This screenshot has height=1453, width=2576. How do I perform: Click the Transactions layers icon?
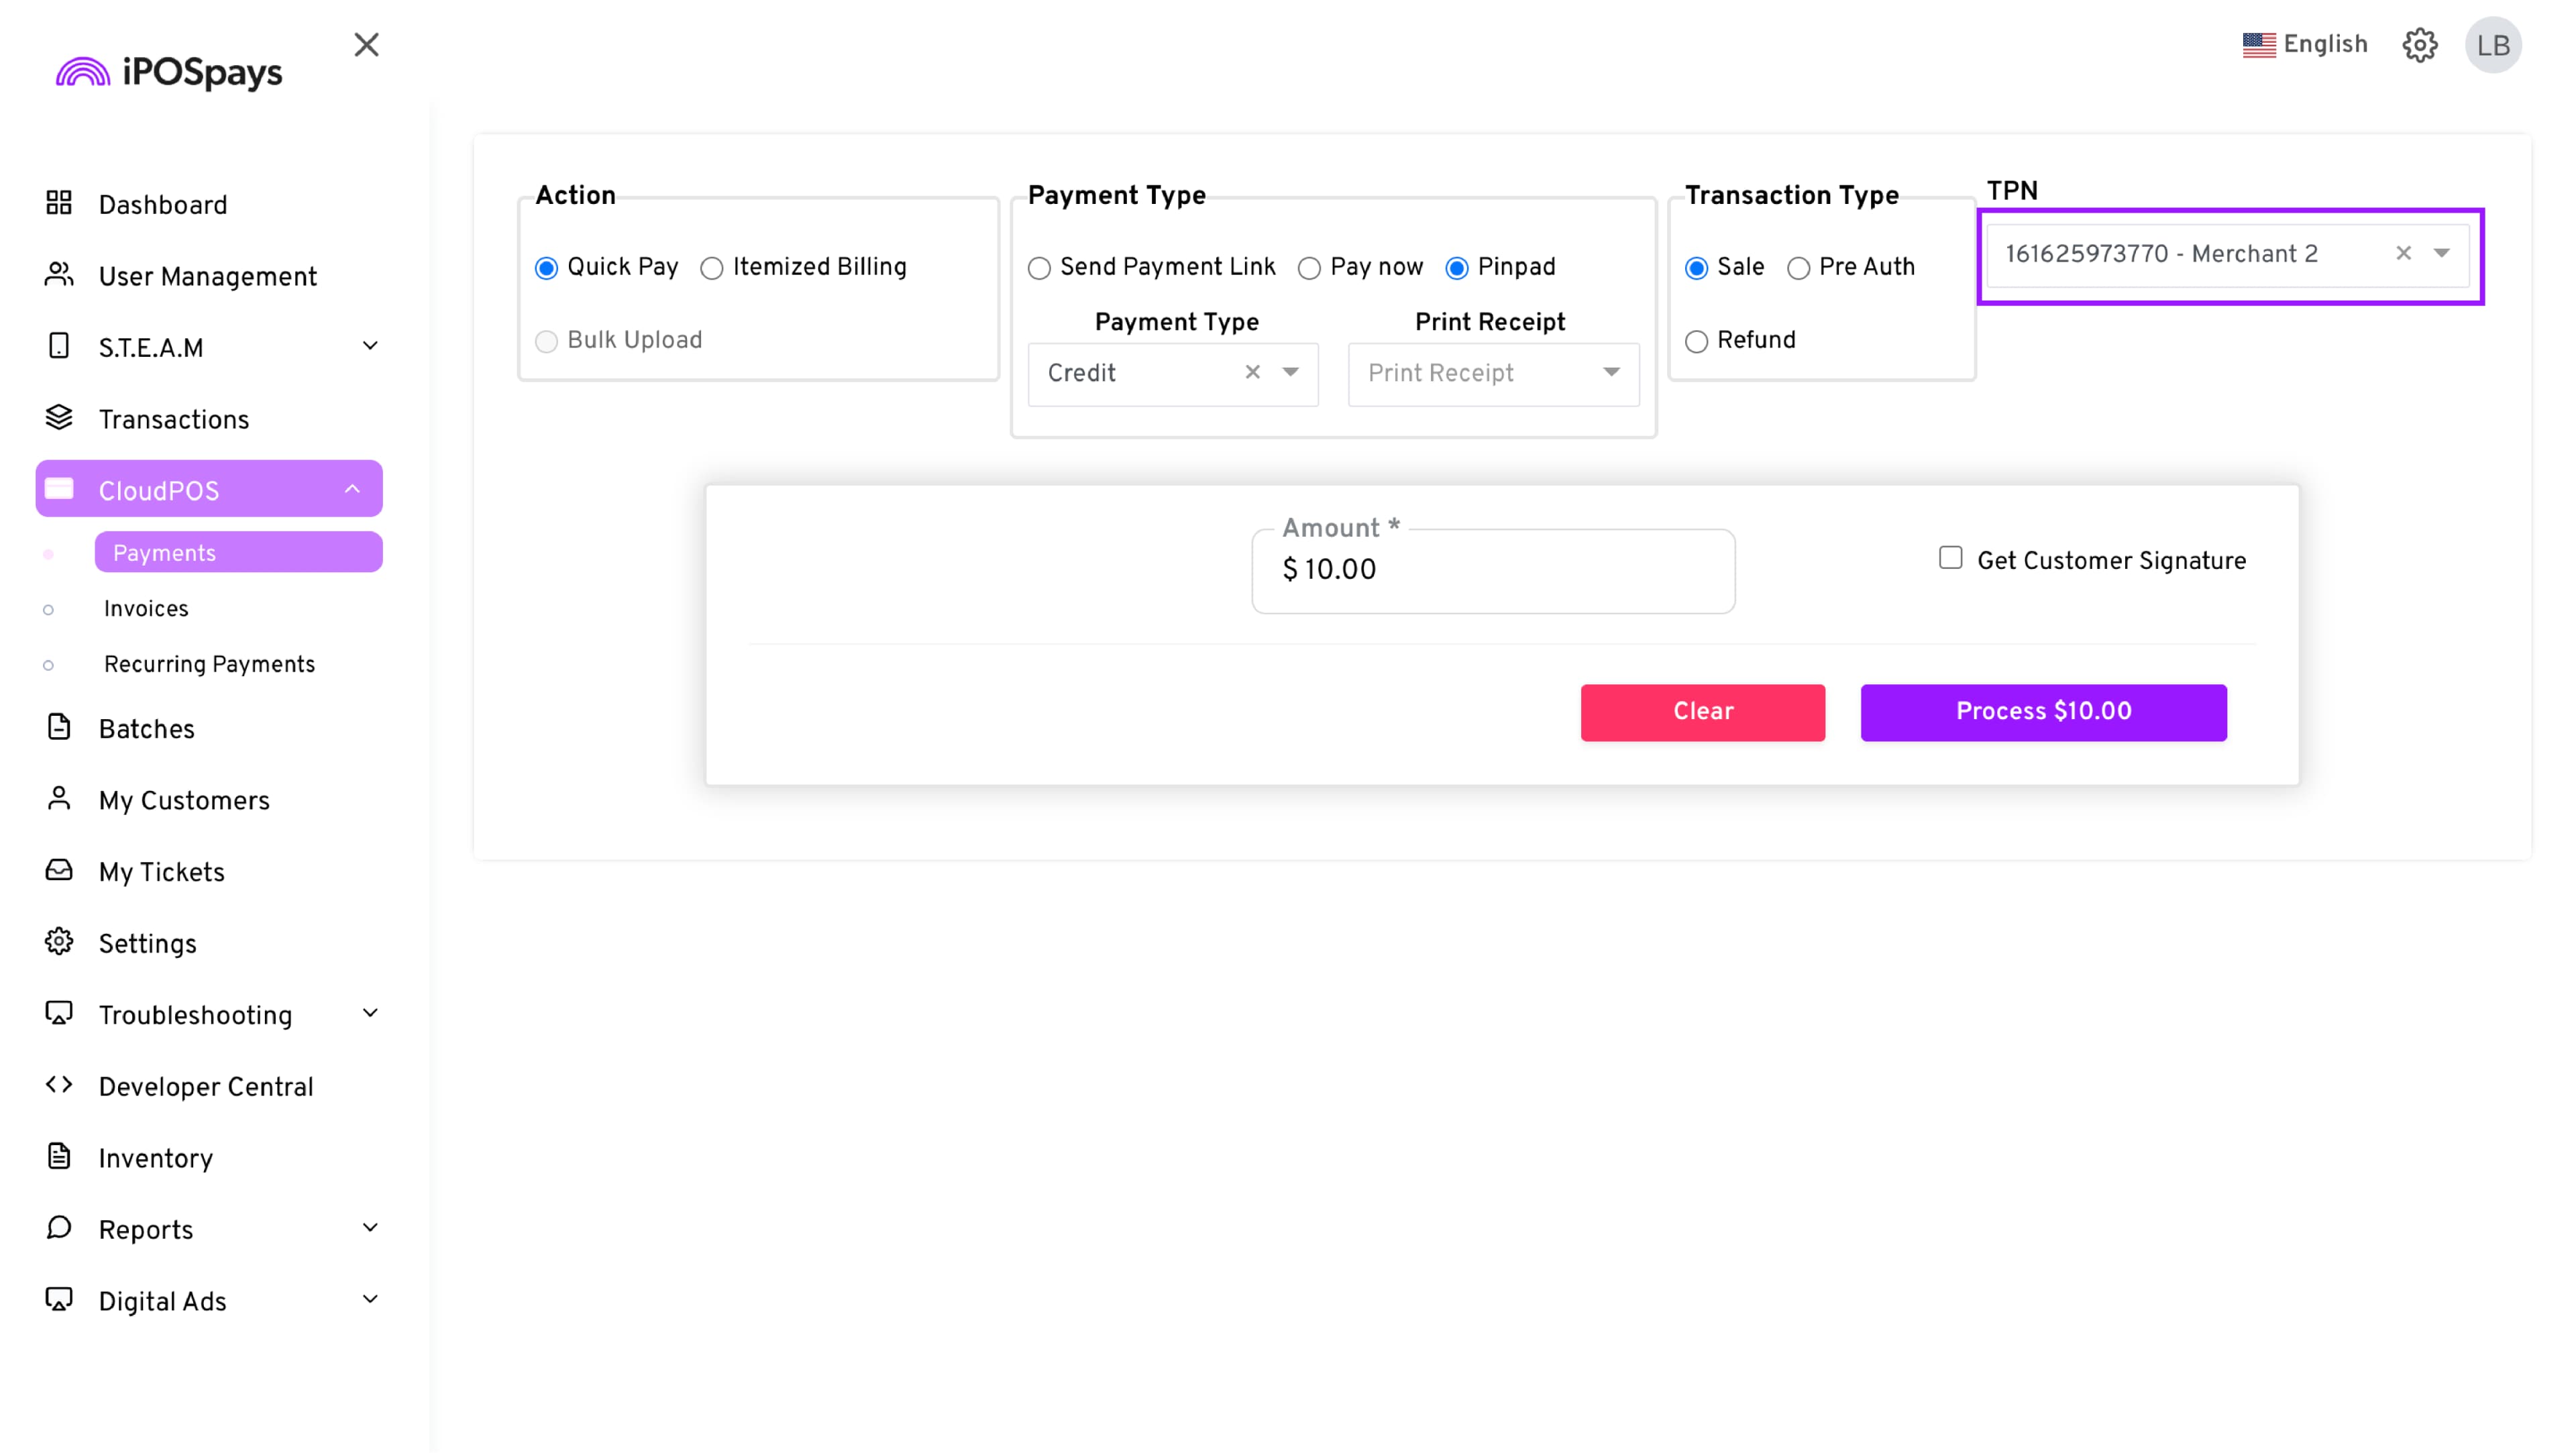pyautogui.click(x=59, y=418)
